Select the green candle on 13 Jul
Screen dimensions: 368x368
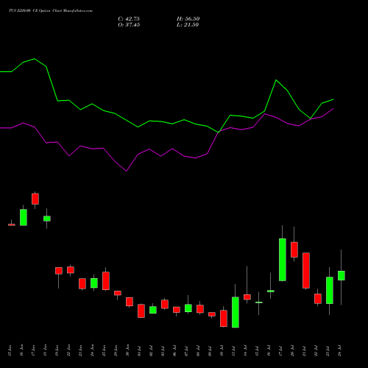coord(236,312)
